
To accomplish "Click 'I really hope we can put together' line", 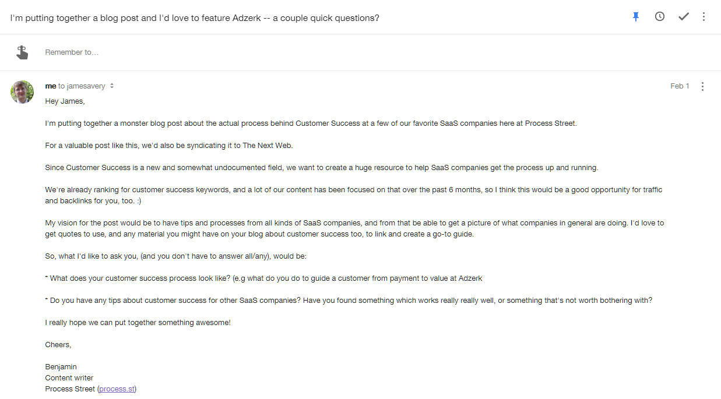I will [138, 323].
